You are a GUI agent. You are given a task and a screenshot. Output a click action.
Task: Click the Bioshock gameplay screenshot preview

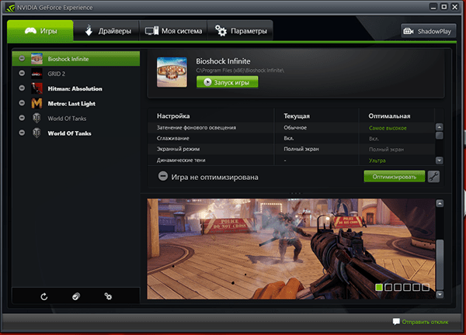pos(291,249)
